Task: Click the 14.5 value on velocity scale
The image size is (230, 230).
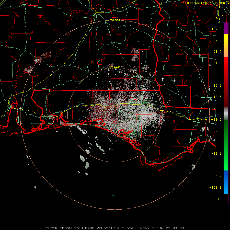Action: 217,97
